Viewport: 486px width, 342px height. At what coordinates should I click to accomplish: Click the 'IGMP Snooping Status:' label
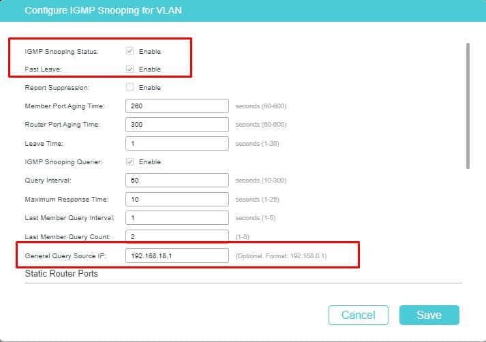click(x=61, y=51)
